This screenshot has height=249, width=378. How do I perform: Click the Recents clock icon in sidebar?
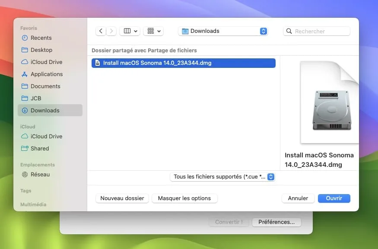[25, 38]
